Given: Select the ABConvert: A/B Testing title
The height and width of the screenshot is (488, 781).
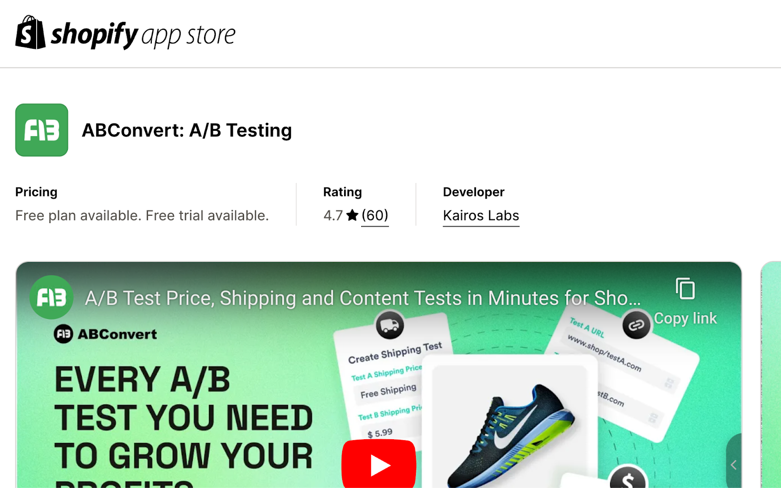Looking at the screenshot, I should [187, 130].
